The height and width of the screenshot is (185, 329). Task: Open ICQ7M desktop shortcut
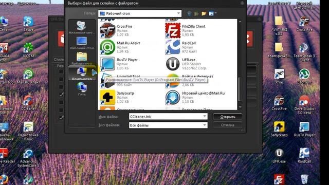pos(28,50)
